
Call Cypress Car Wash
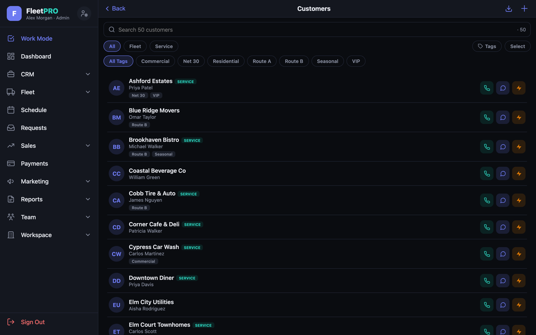pos(487,254)
